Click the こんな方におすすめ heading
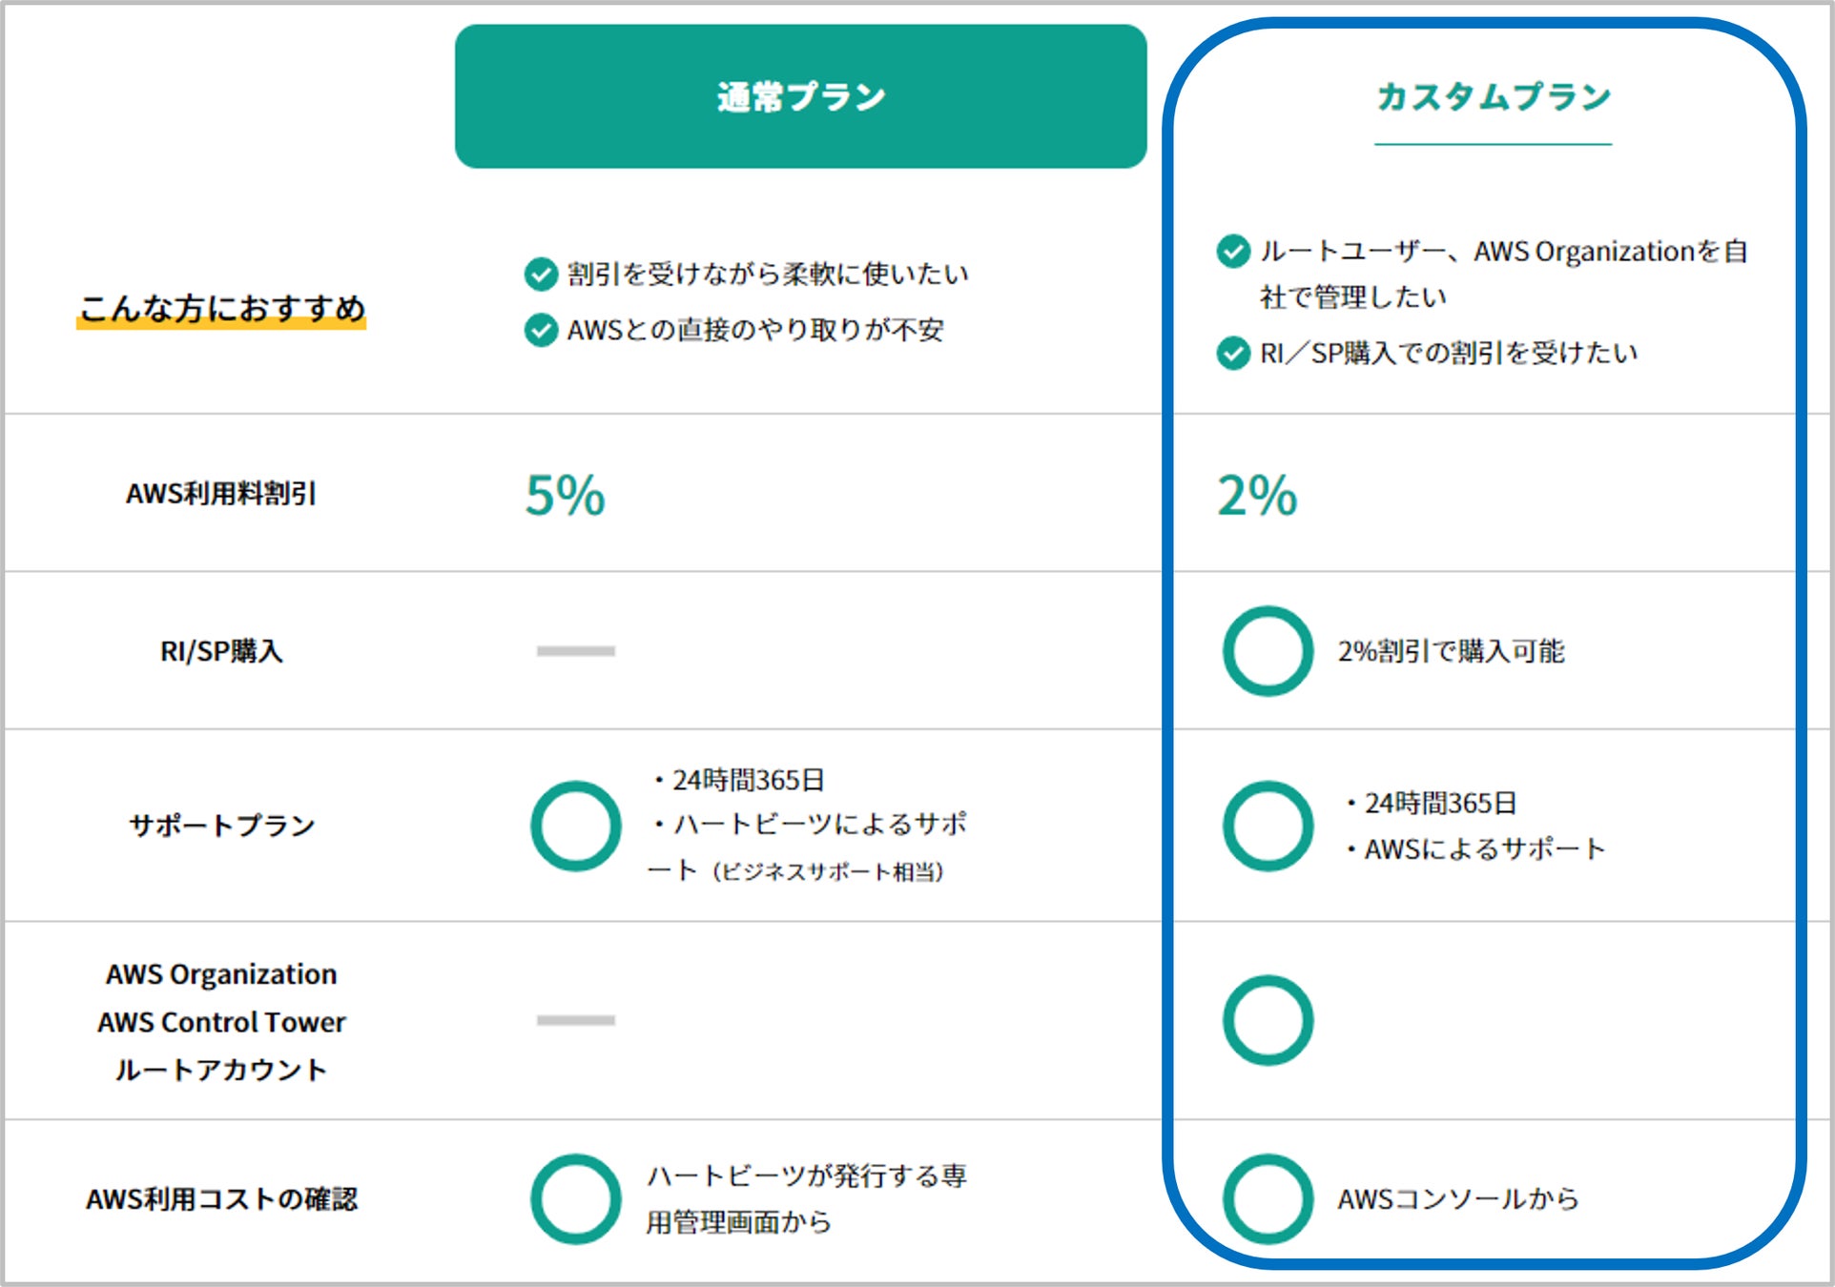This screenshot has height=1287, width=1835. pyautogui.click(x=221, y=308)
